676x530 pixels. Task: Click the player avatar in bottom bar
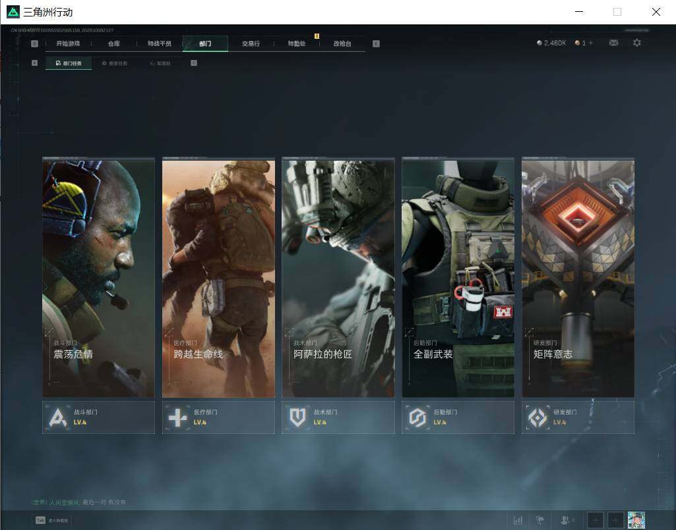coord(636,520)
